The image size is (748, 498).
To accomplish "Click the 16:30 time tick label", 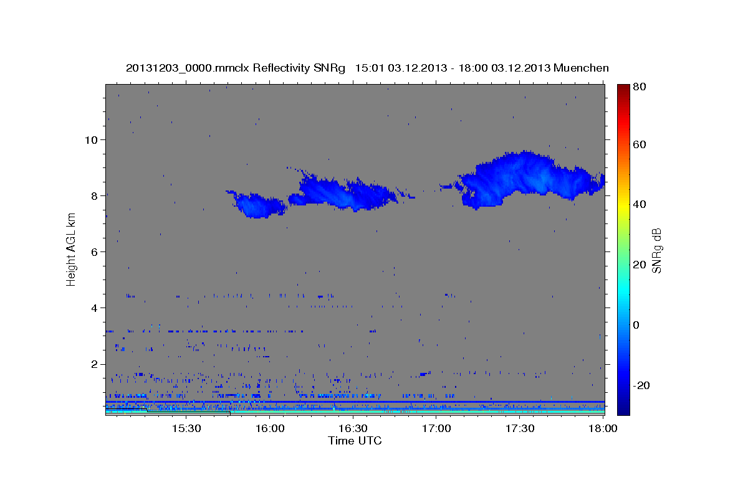I will 353,429.
